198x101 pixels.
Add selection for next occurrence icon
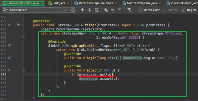coord(106,10)
